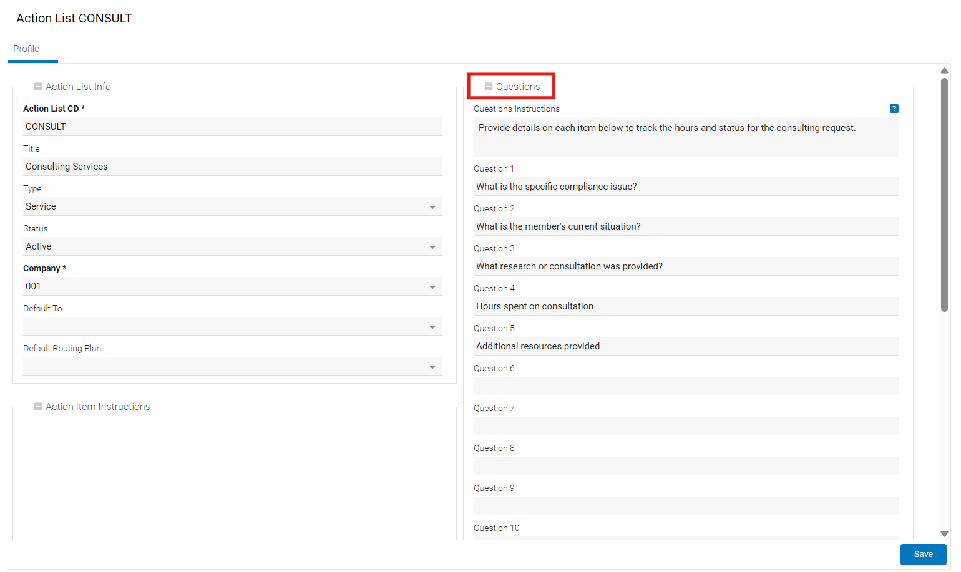
Task: Open the Type dropdown showing Service
Action: (x=233, y=206)
